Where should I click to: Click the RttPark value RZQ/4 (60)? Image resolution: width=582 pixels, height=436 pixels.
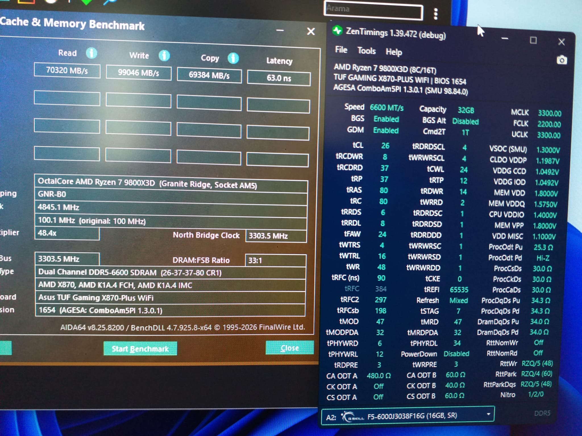click(537, 374)
